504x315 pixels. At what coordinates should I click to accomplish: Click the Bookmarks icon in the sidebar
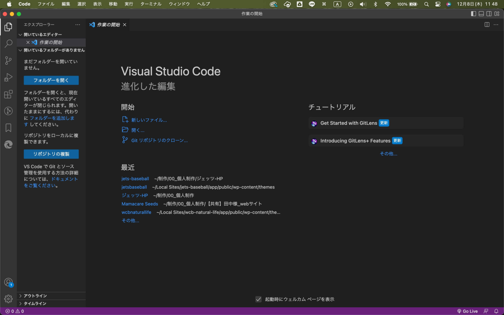tap(8, 128)
